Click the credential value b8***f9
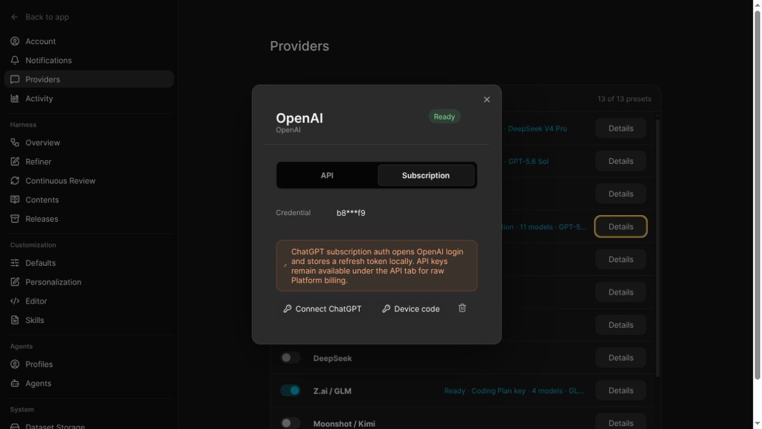 point(351,213)
